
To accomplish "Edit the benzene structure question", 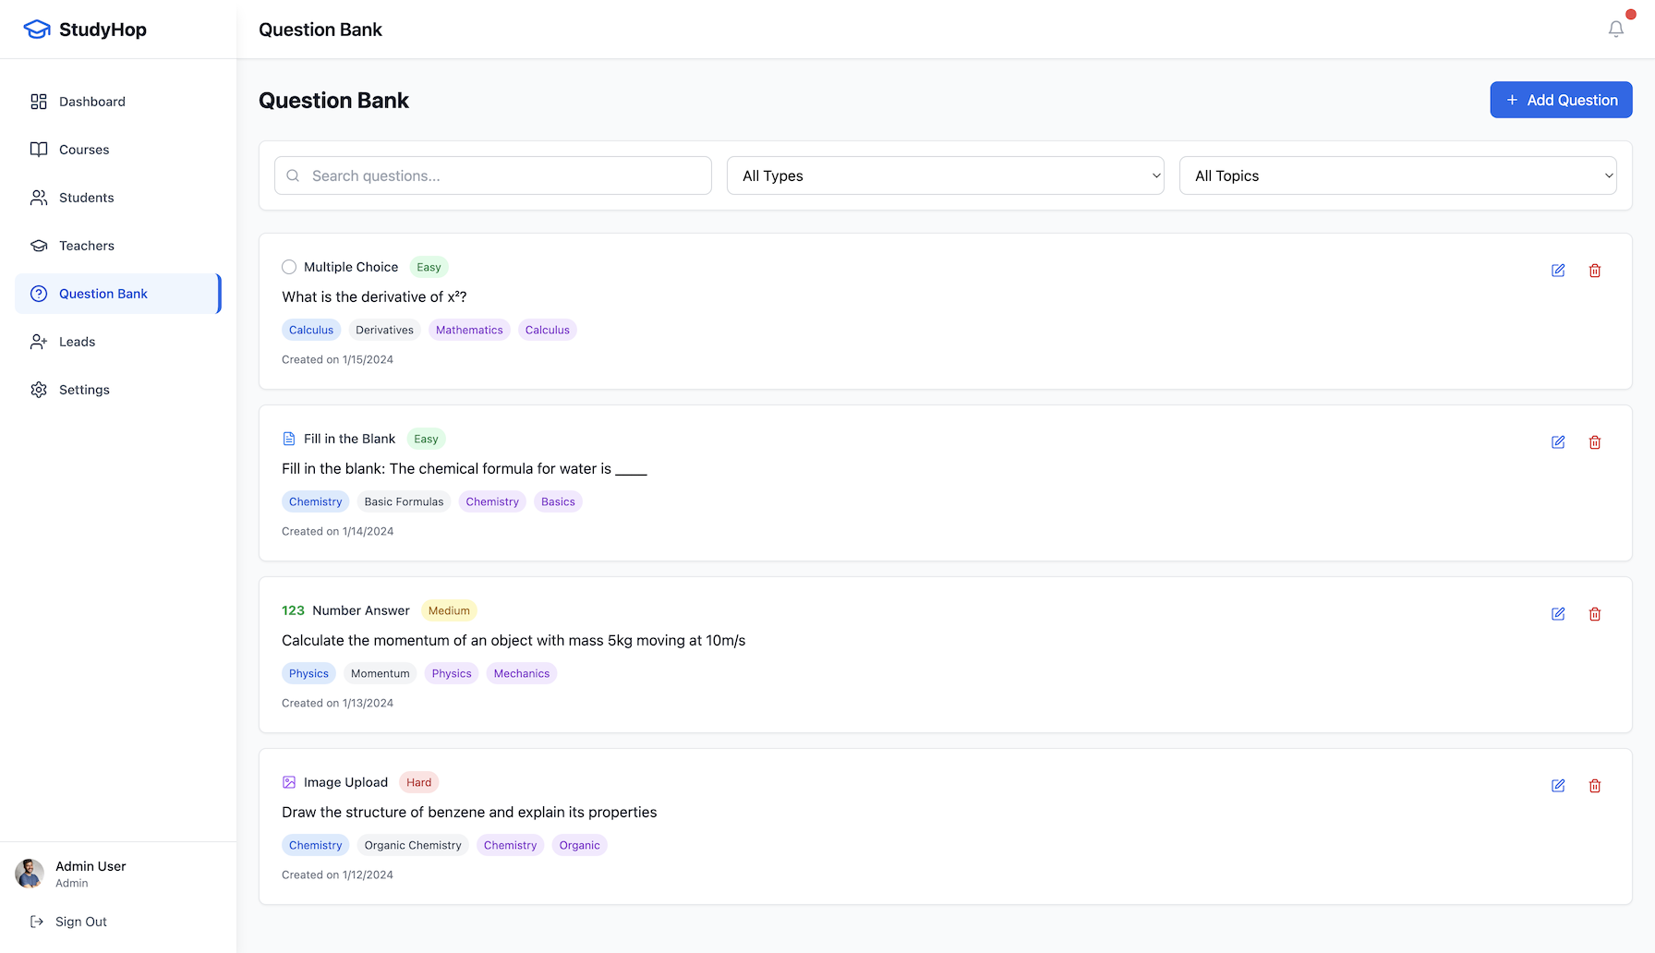I will pos(1558,786).
